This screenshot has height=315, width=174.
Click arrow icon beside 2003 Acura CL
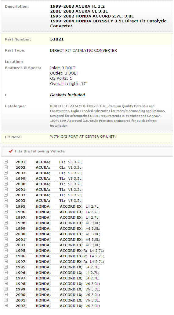[6, 173]
